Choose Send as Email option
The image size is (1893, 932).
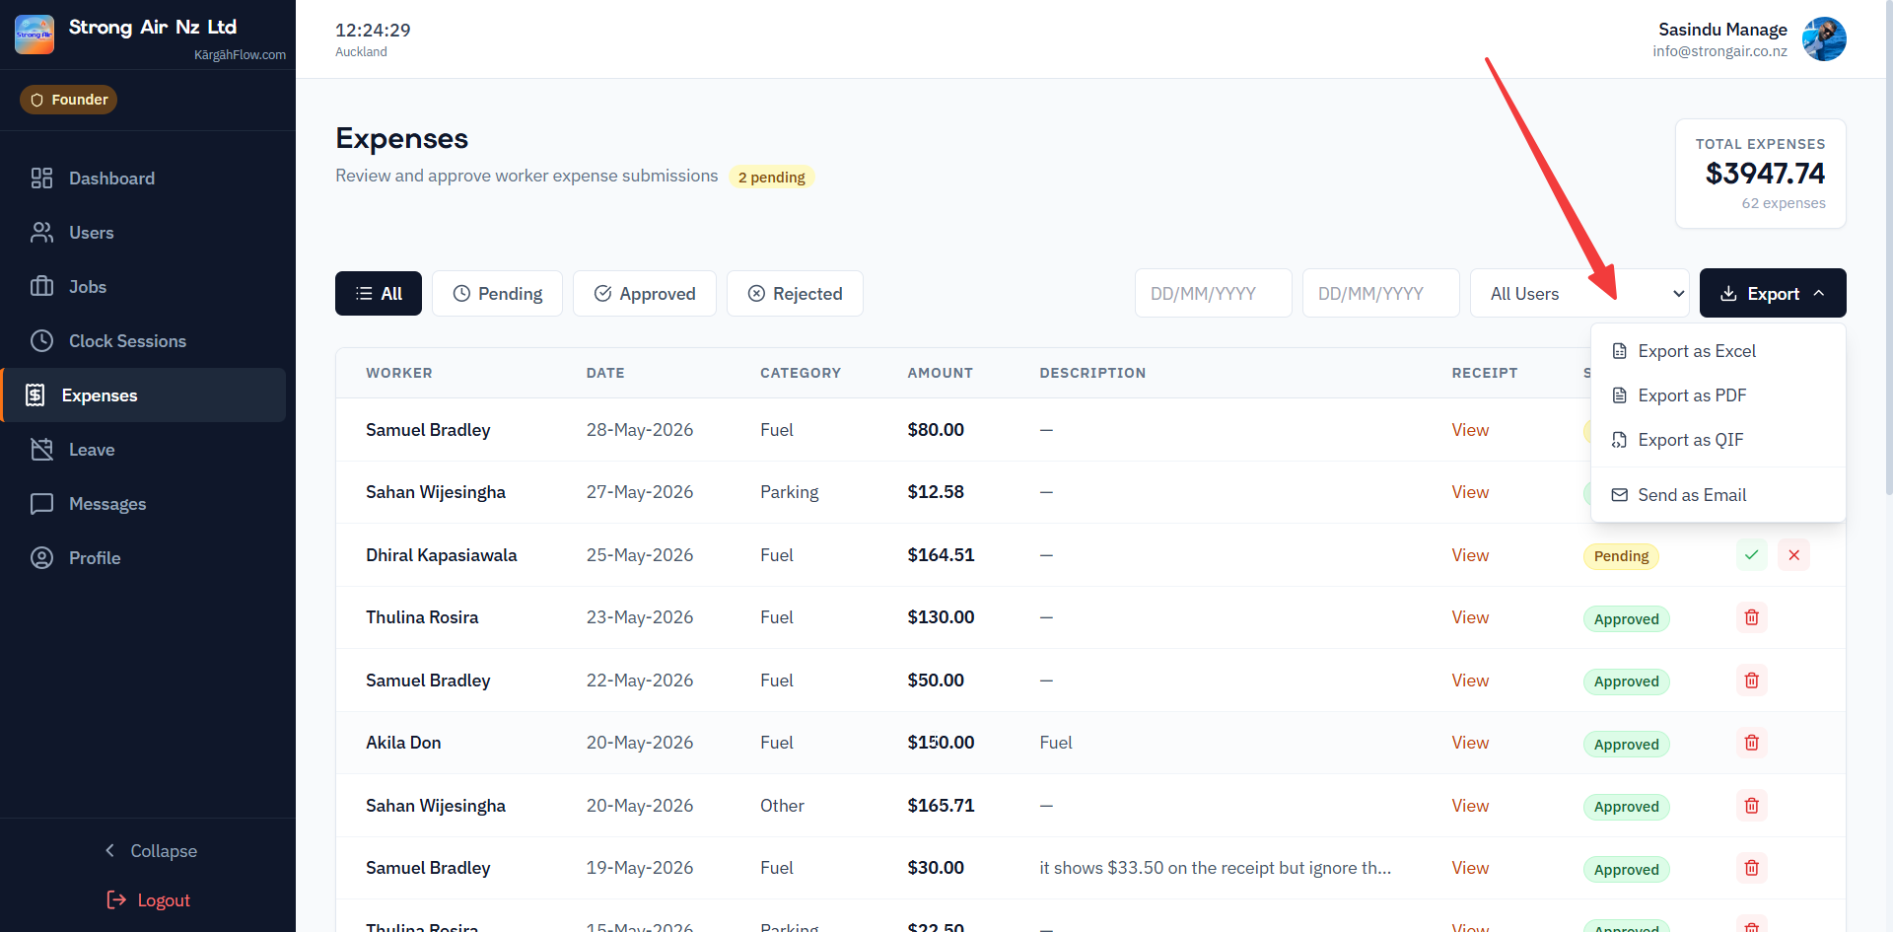1718,495
